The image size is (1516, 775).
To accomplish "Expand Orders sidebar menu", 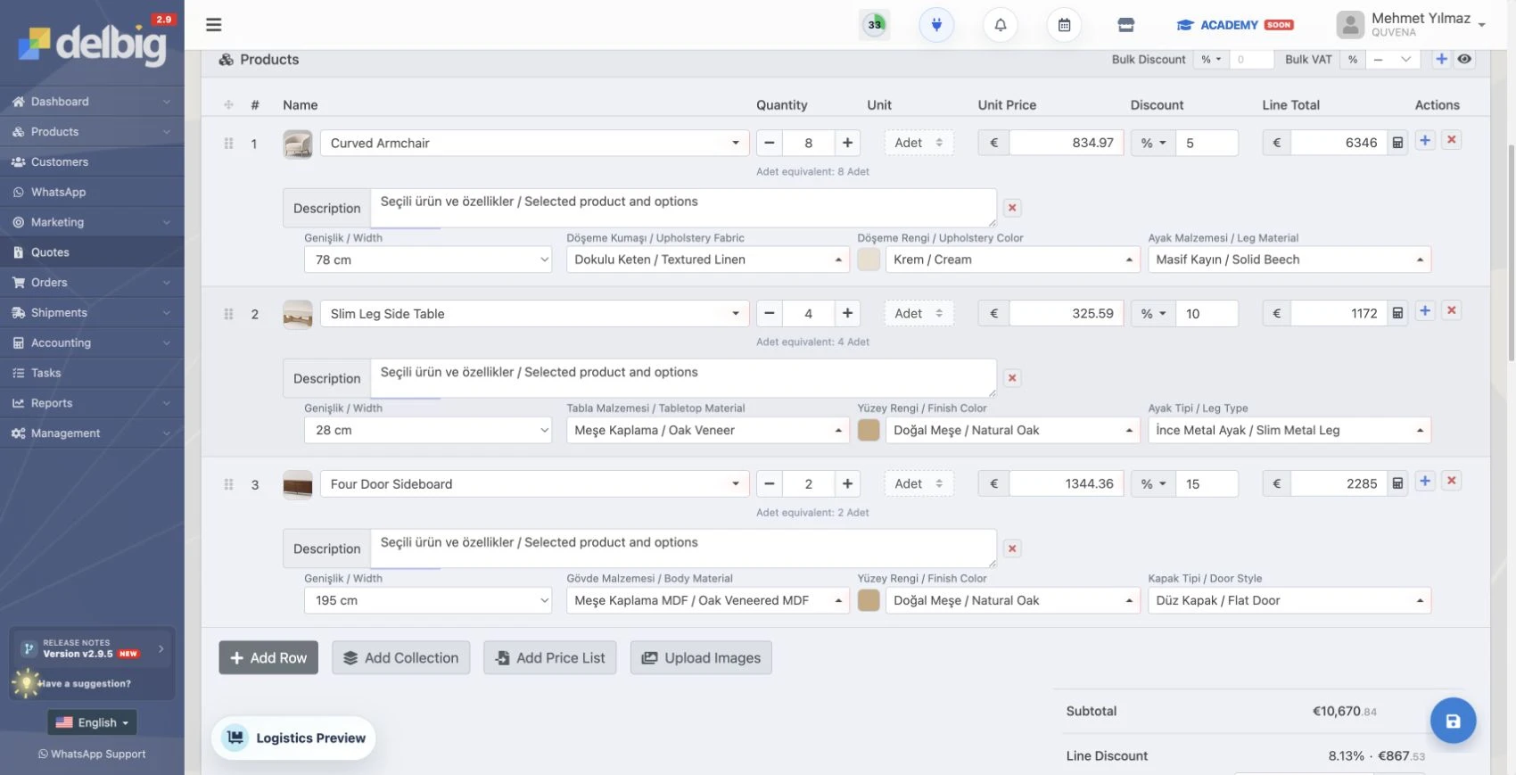I will (92, 283).
